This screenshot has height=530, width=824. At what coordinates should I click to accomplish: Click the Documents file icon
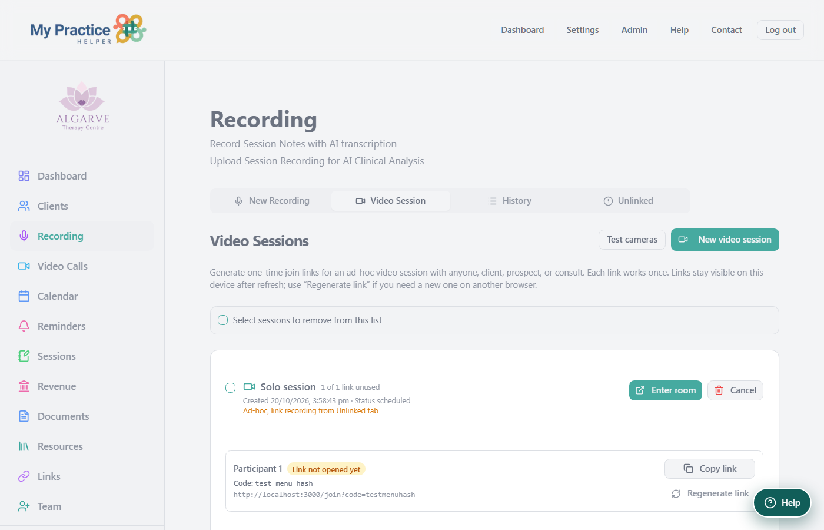[24, 416]
